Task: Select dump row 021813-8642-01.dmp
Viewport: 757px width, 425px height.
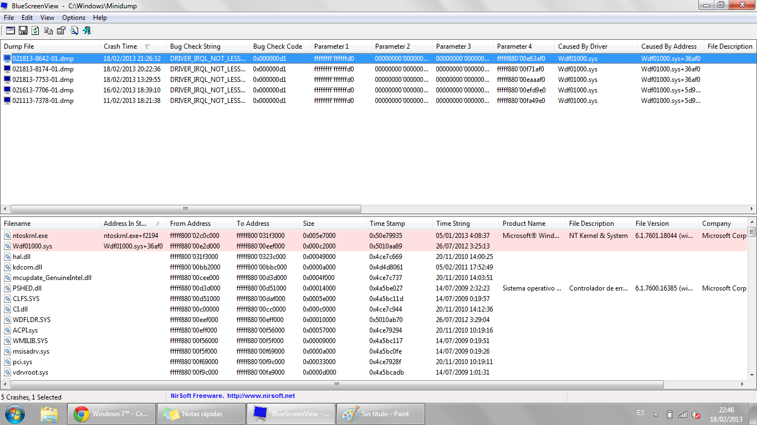Action: [378, 58]
